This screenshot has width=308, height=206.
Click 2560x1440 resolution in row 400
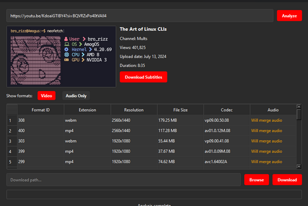[134, 131]
